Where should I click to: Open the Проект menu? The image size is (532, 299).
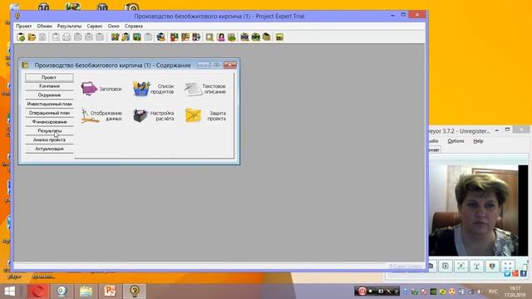(23, 26)
